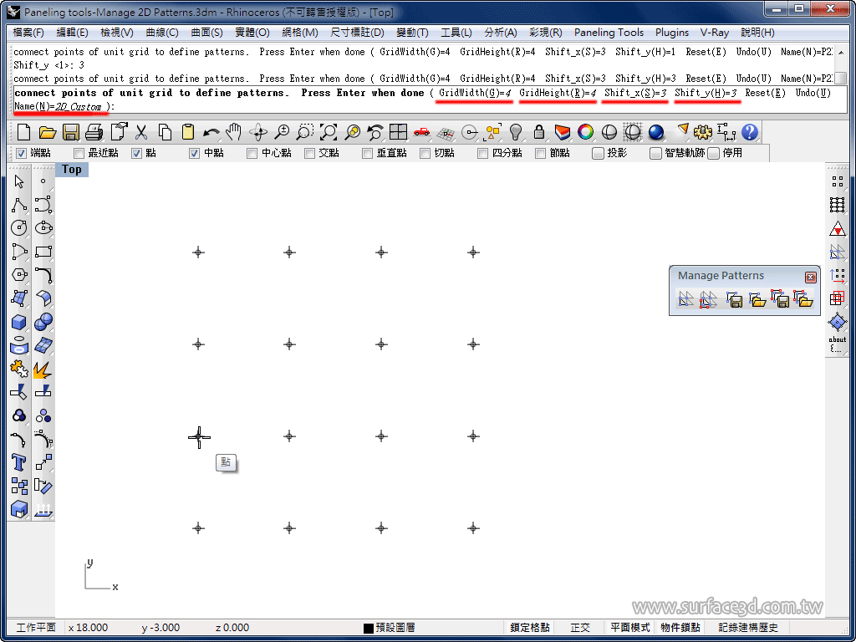Click first pattern icon in Manage Patterns
The width and height of the screenshot is (856, 642).
pyautogui.click(x=685, y=298)
